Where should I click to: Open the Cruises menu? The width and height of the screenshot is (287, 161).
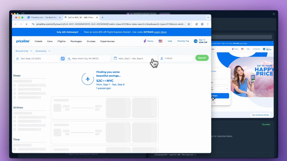pyautogui.click(x=91, y=41)
